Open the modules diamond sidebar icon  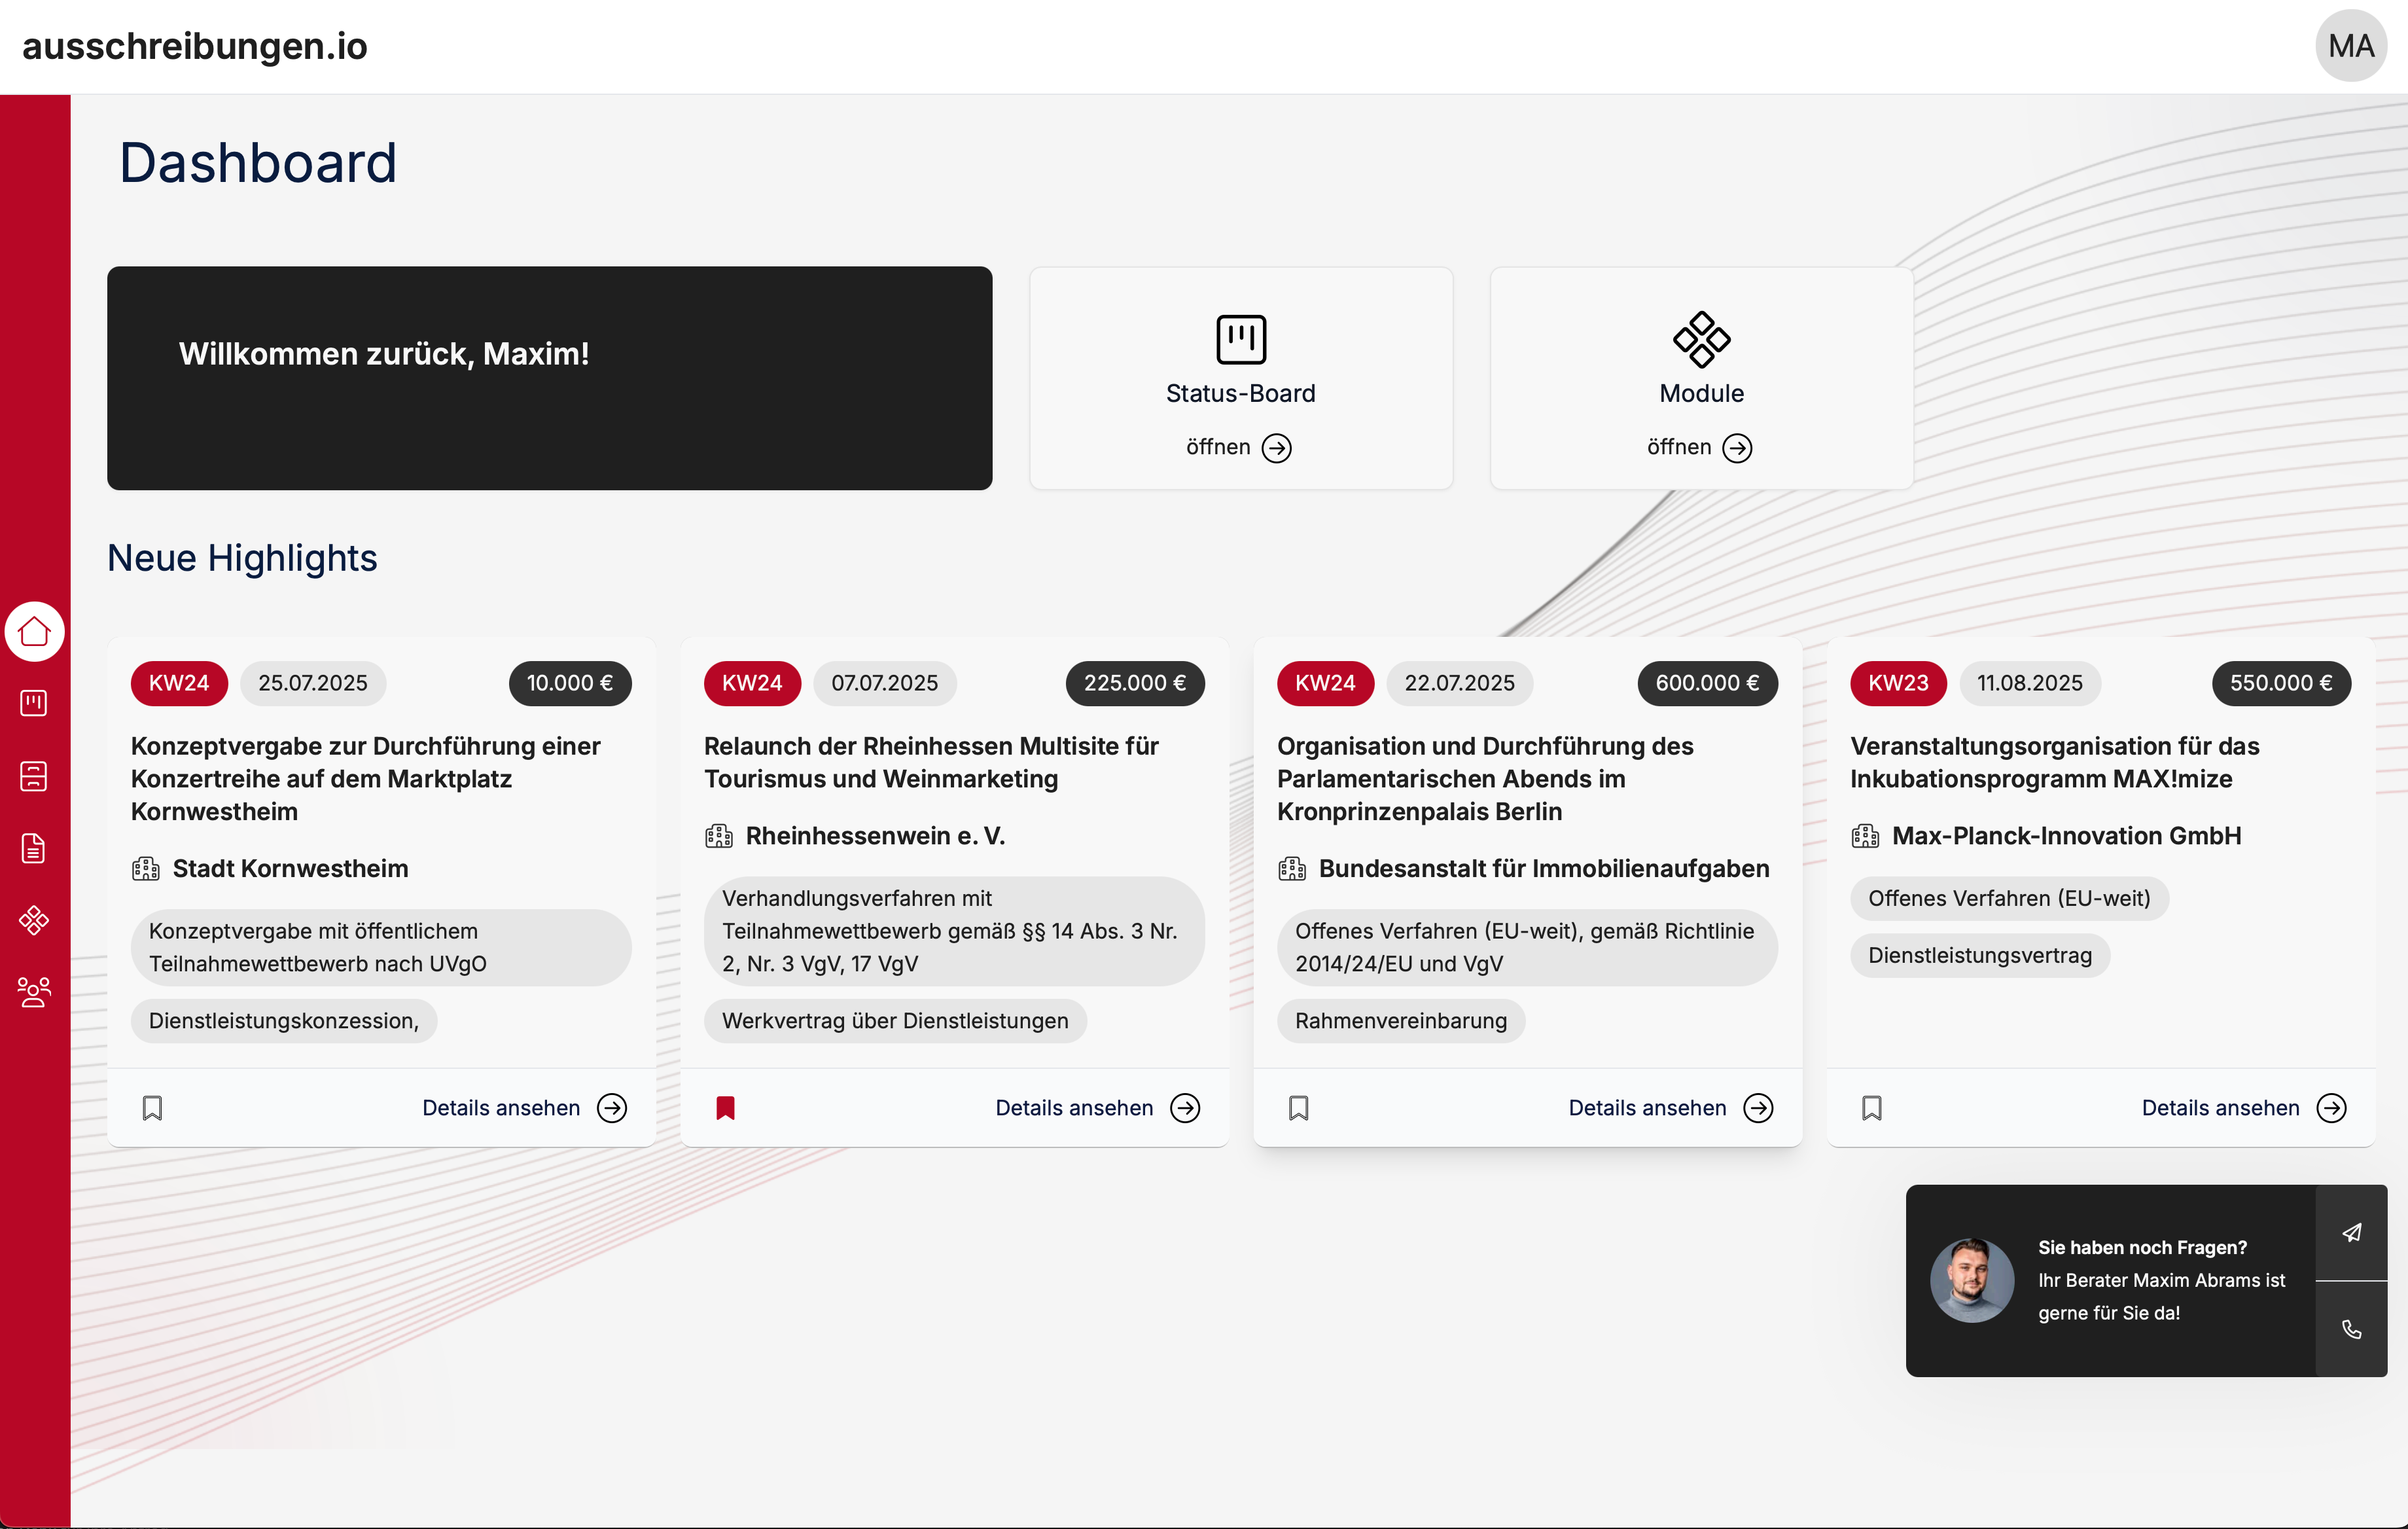(x=34, y=920)
